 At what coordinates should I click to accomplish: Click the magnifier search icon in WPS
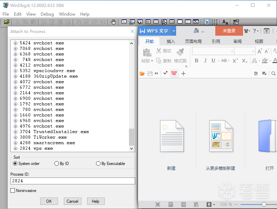coord(273,73)
